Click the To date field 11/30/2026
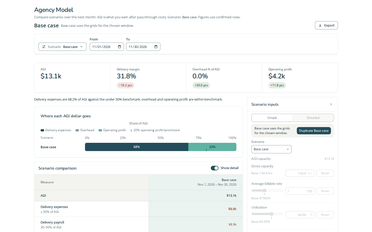 click(143, 47)
